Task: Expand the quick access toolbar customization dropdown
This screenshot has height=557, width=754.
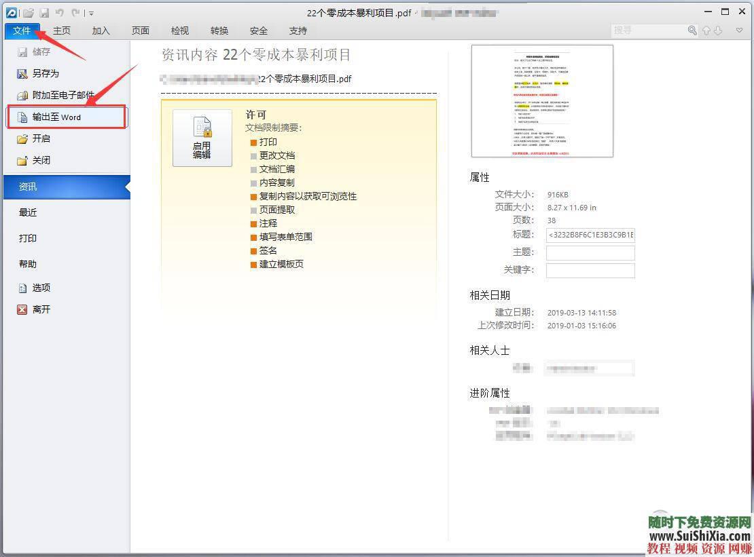Action: tap(90, 12)
